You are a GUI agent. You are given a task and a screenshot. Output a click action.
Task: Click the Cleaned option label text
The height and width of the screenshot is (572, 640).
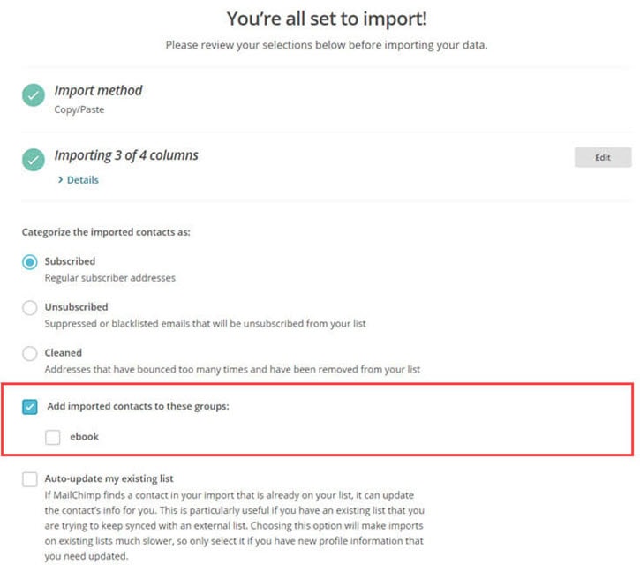coord(64,352)
